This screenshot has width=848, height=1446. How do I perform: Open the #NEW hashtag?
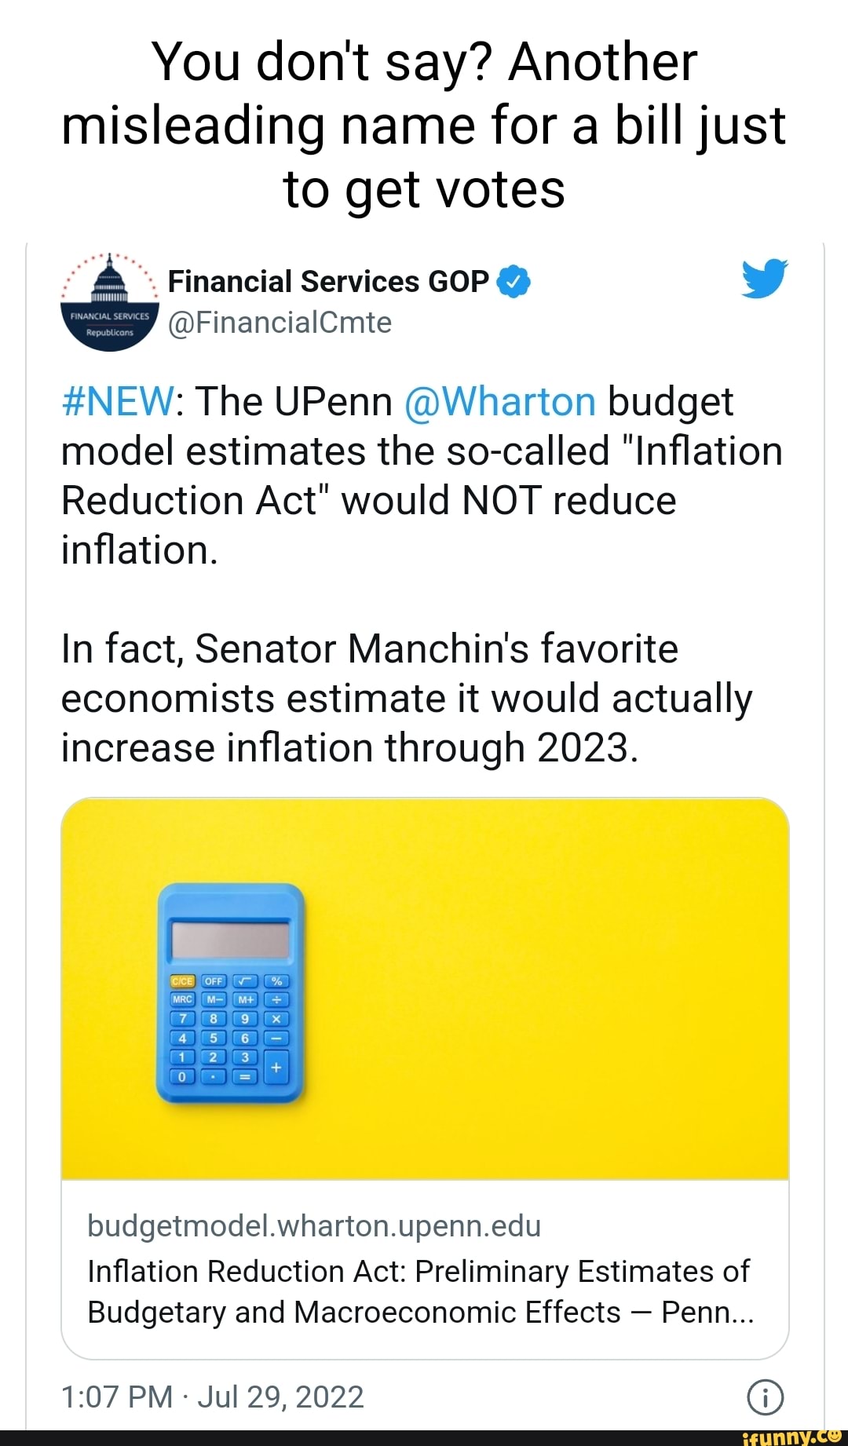[118, 402]
